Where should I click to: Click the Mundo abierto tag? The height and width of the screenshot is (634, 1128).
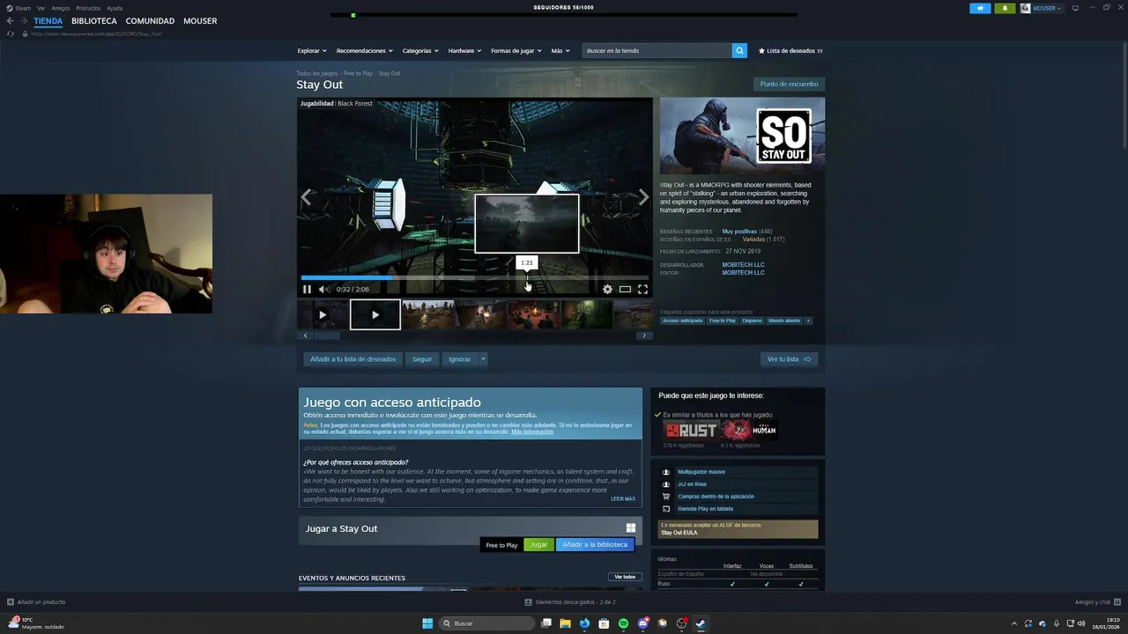[x=784, y=321]
